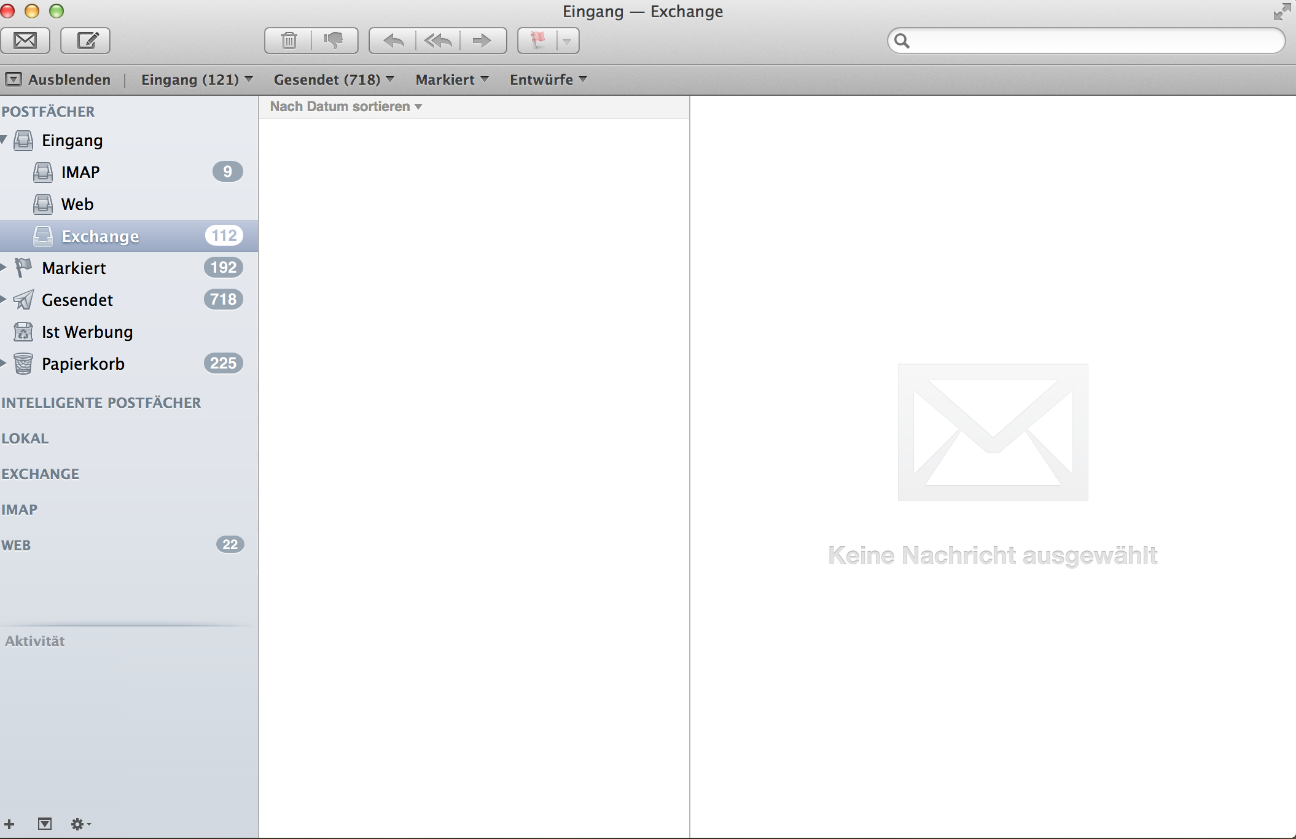The image size is (1296, 839).
Task: Click the Reply All double-arrow button
Action: pyautogui.click(x=438, y=41)
